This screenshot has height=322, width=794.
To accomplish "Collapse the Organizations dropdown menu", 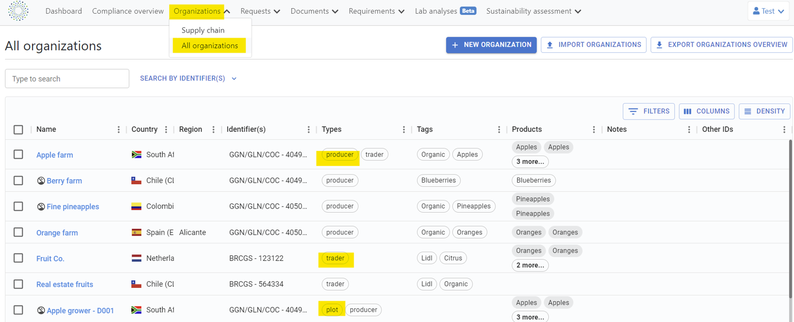I will coord(202,11).
